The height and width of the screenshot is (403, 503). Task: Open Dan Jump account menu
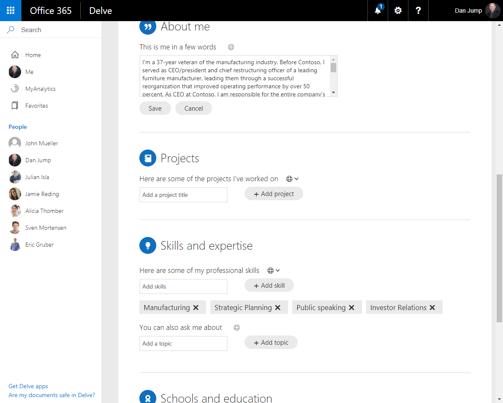[477, 11]
